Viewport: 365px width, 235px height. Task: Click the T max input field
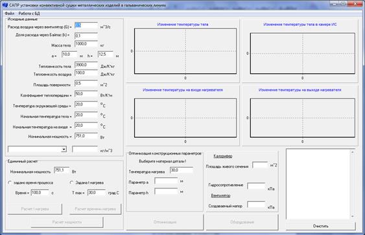click(x=97, y=192)
